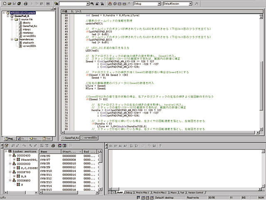Click the second status bar desktop icon

point(143,197)
